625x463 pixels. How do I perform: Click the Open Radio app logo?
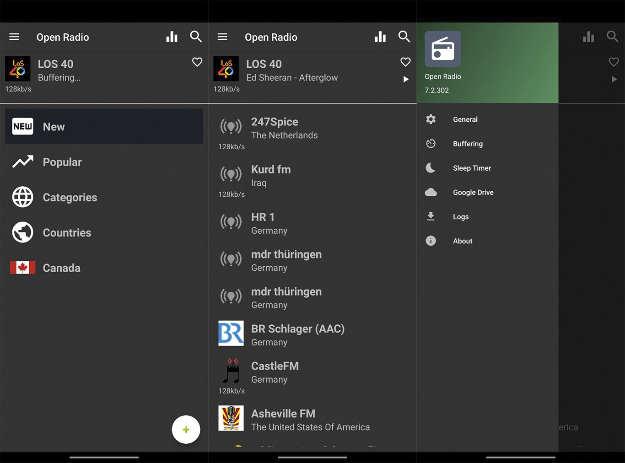[x=442, y=48]
